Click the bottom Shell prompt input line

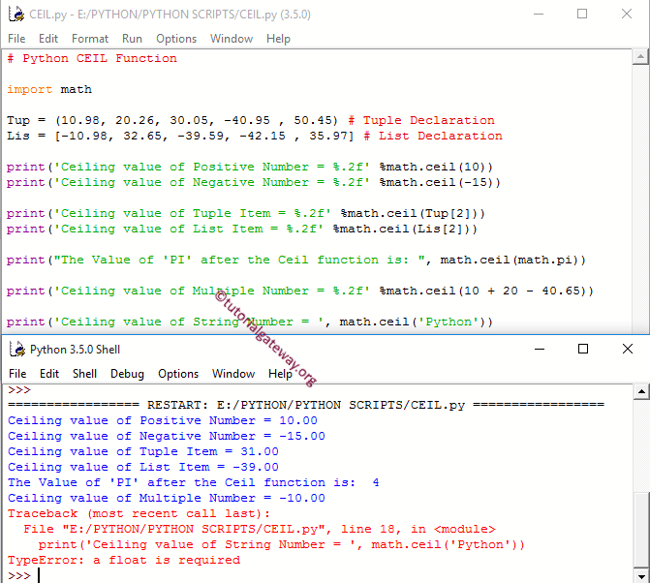point(320,575)
